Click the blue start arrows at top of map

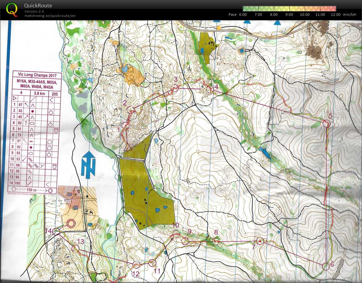247,22
